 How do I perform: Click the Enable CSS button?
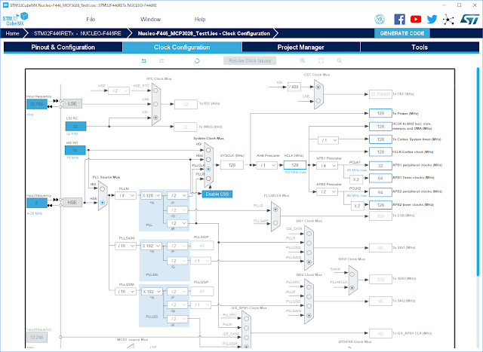pos(217,194)
